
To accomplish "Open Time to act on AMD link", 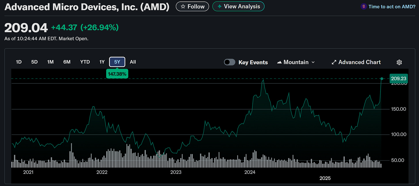I will 392,7.
